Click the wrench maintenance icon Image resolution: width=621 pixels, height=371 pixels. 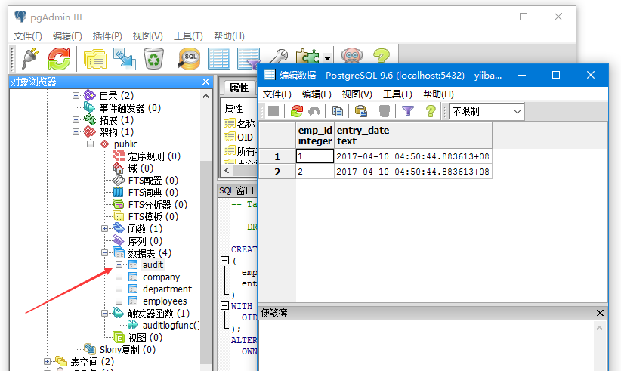[279, 57]
